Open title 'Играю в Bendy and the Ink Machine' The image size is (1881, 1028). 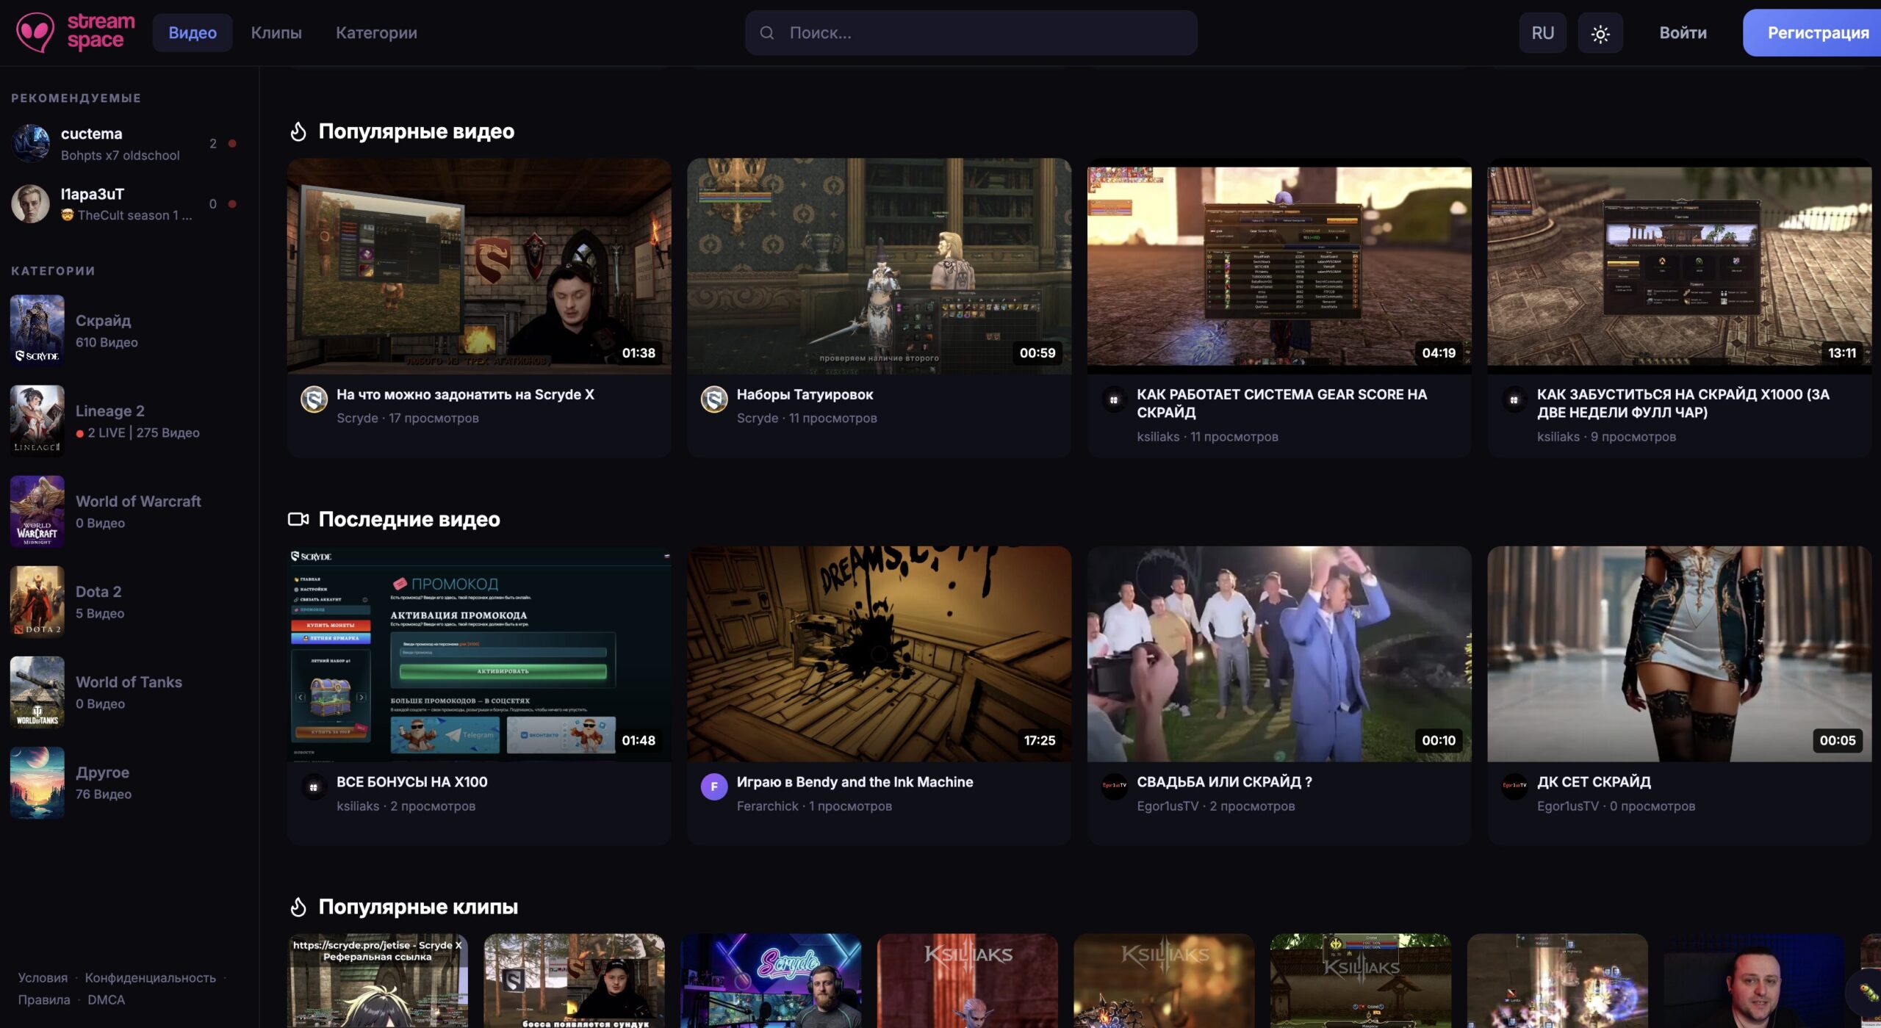(x=855, y=782)
